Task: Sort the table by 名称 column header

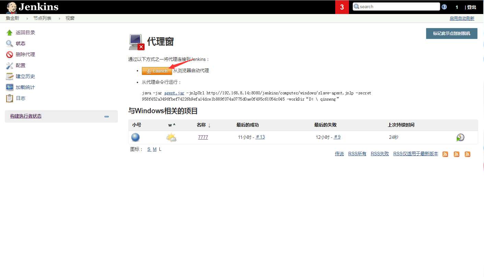Action: pos(201,125)
